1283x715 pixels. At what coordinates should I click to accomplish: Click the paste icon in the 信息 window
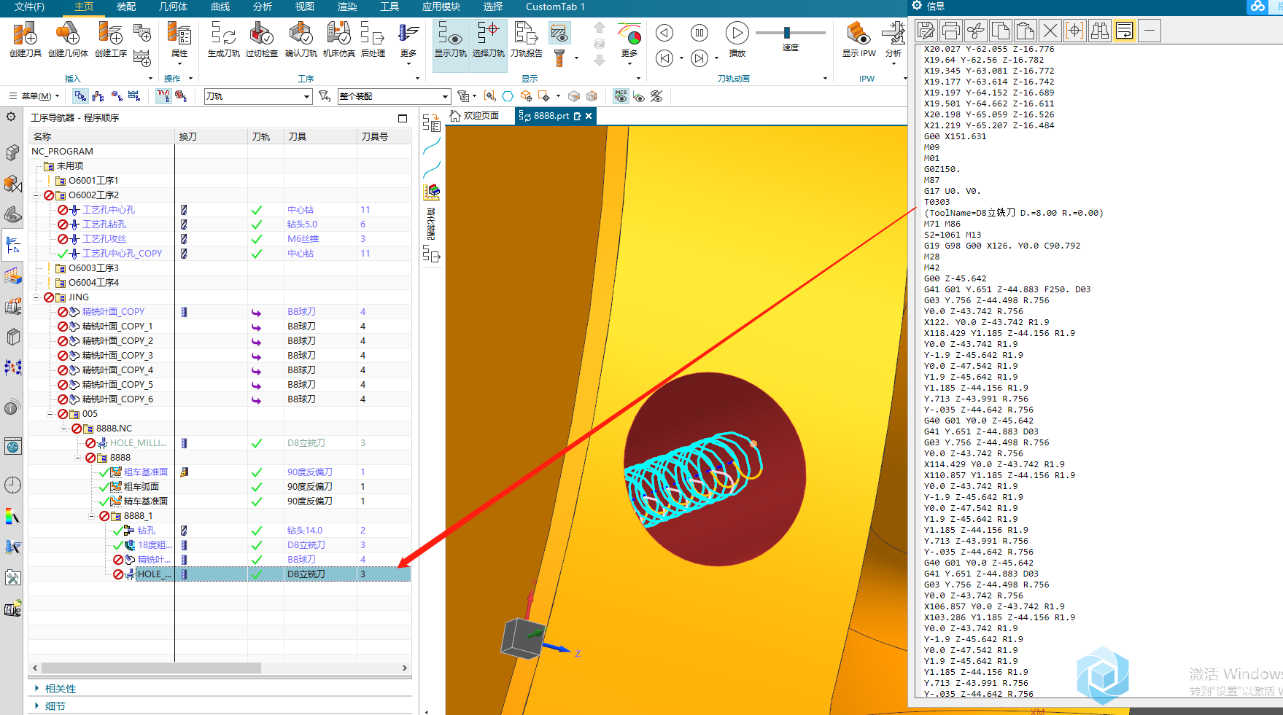(1026, 31)
